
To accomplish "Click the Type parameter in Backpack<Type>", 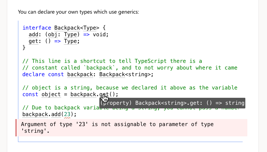I will pyautogui.click(x=90, y=28).
